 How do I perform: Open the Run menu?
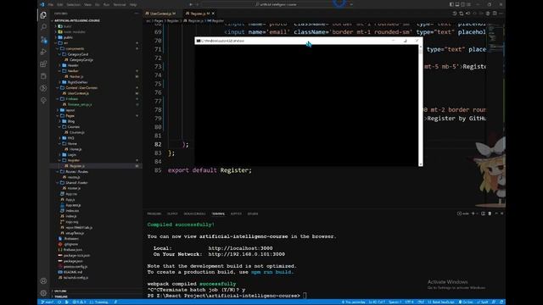[106, 5]
